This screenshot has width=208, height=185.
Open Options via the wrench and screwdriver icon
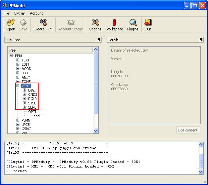coord(95,22)
